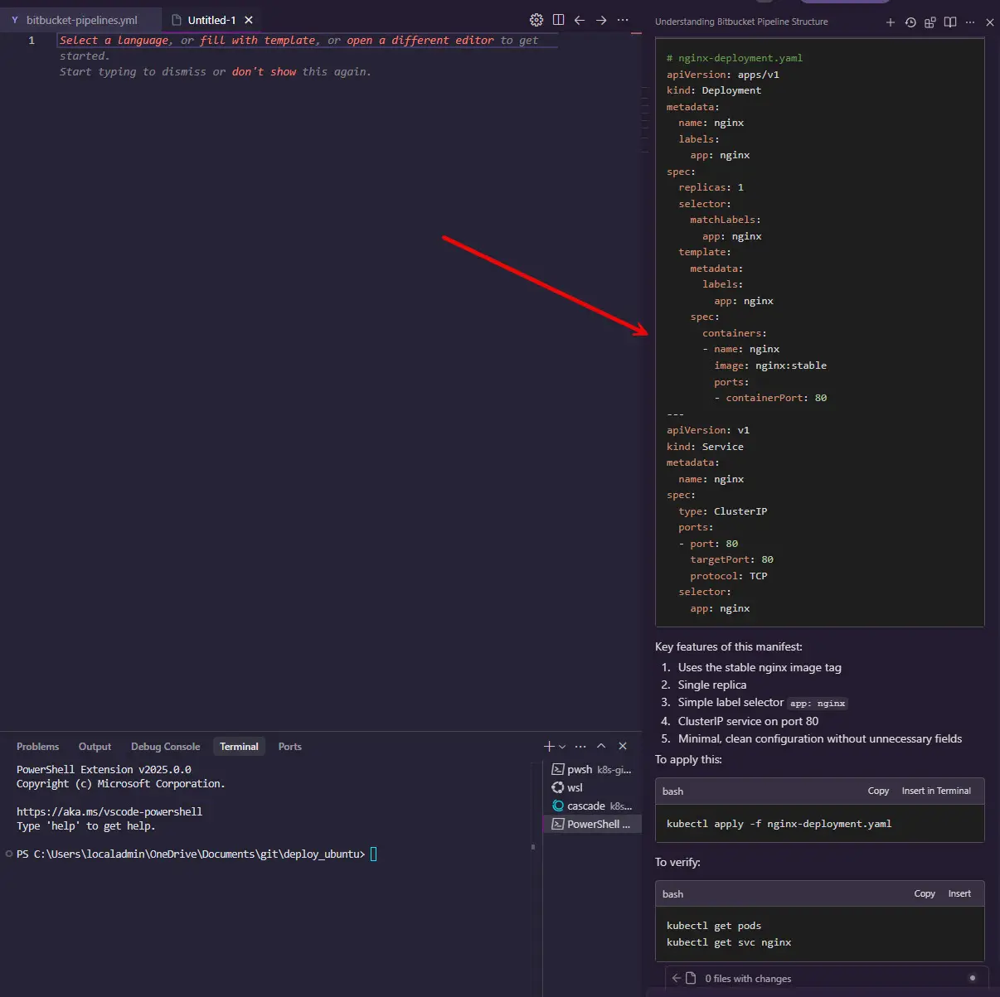Open editor settings gear icon
The image size is (1000, 997).
[x=536, y=20]
